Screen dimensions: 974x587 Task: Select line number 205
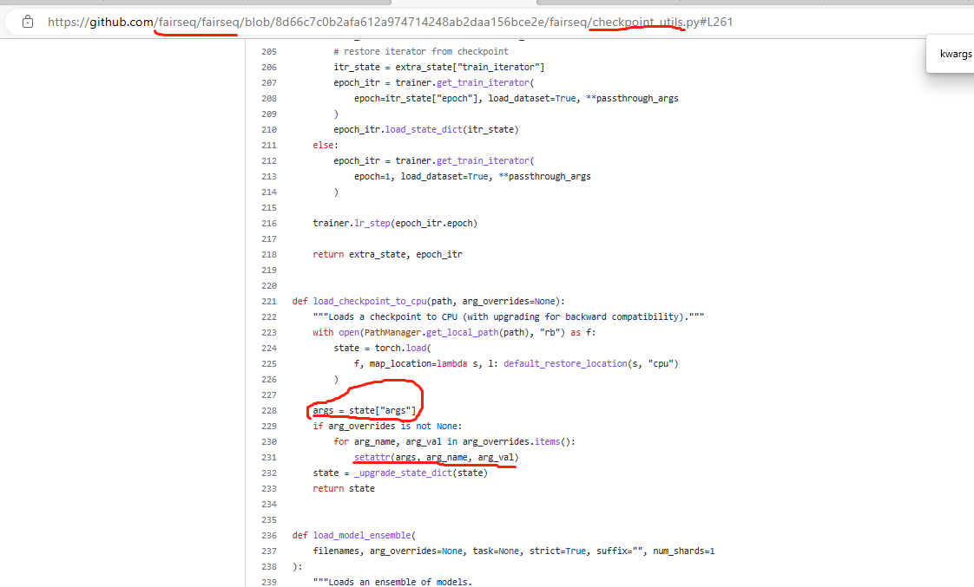(x=269, y=51)
